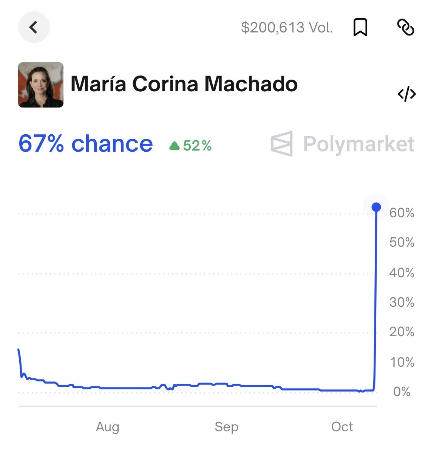Click the 60% y-axis label
Screen dimensions: 442x452
coord(402,213)
